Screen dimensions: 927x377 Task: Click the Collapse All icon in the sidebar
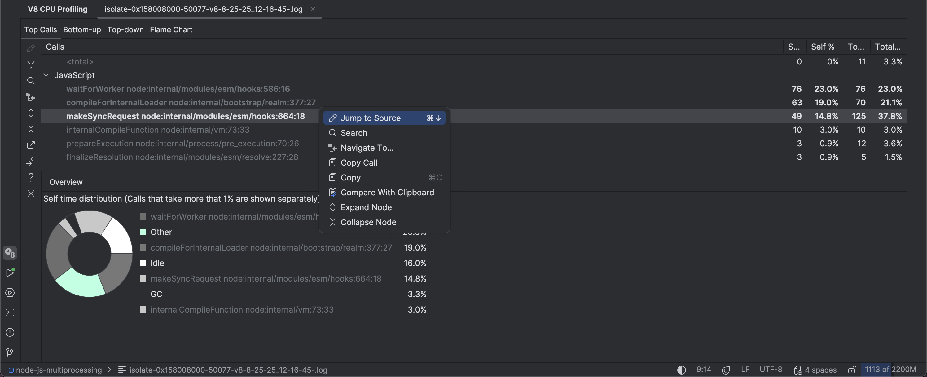click(31, 129)
